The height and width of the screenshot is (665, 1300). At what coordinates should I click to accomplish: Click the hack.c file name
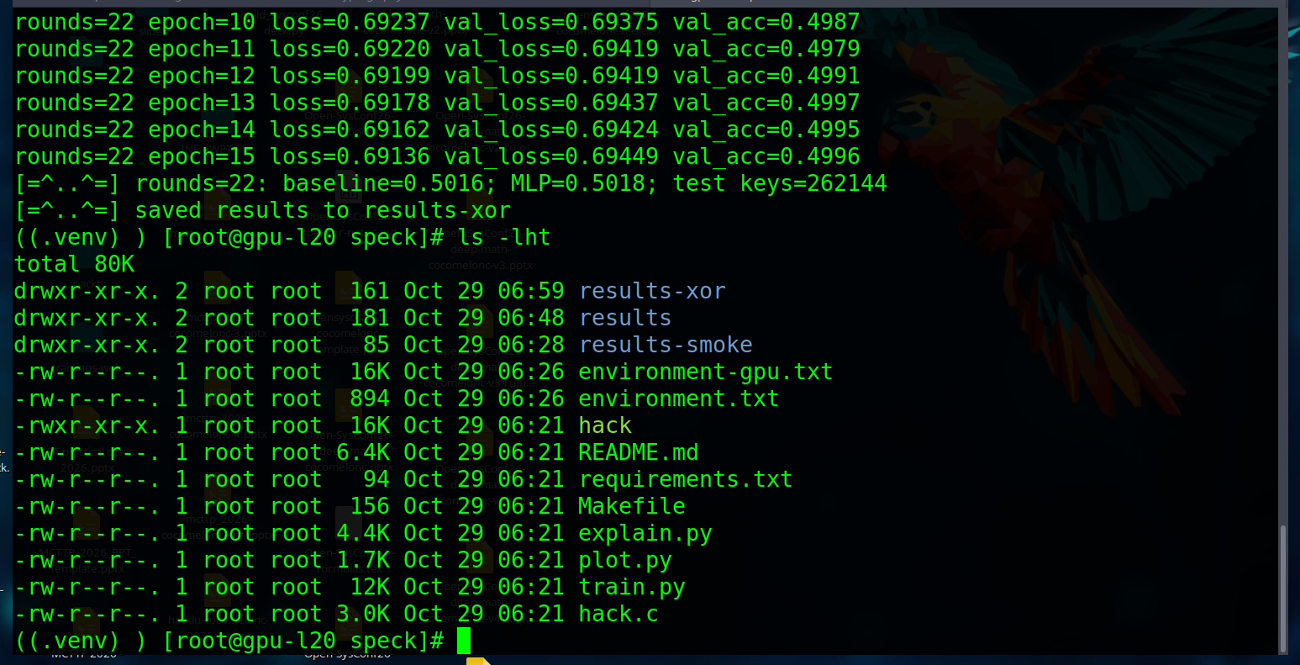[618, 614]
